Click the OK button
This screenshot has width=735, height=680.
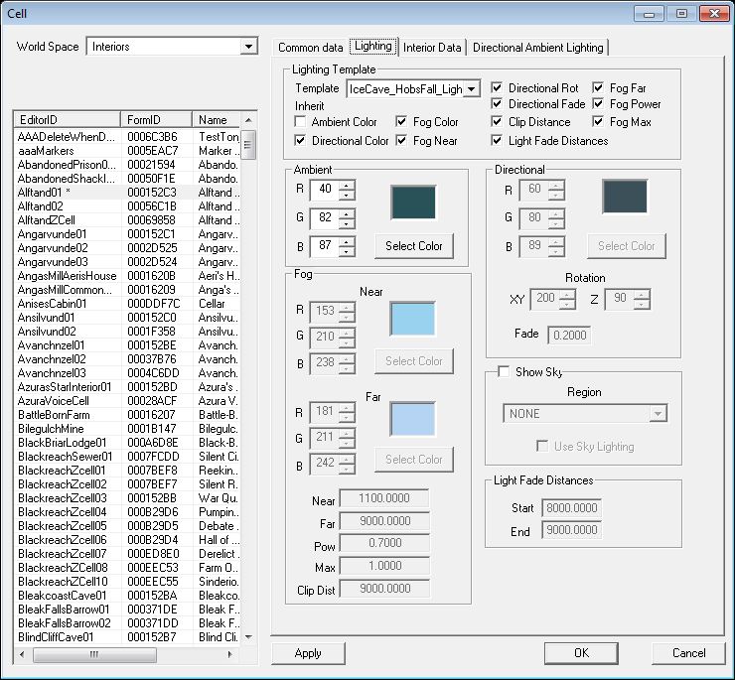581,653
